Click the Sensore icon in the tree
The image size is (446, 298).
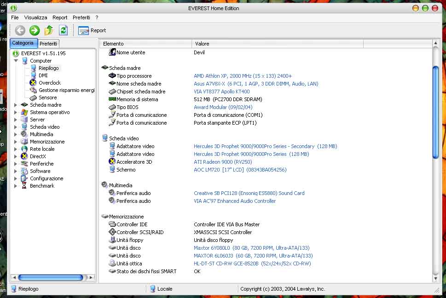33,97
